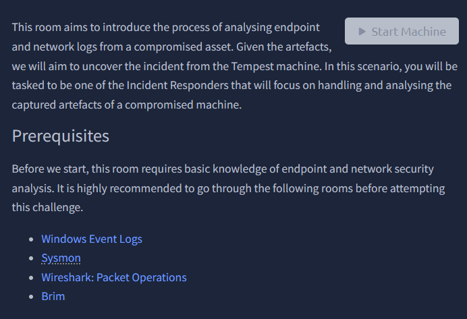Screen dimensions: 467x319
Task: Open the Sysmon room link
Action: click(x=61, y=258)
